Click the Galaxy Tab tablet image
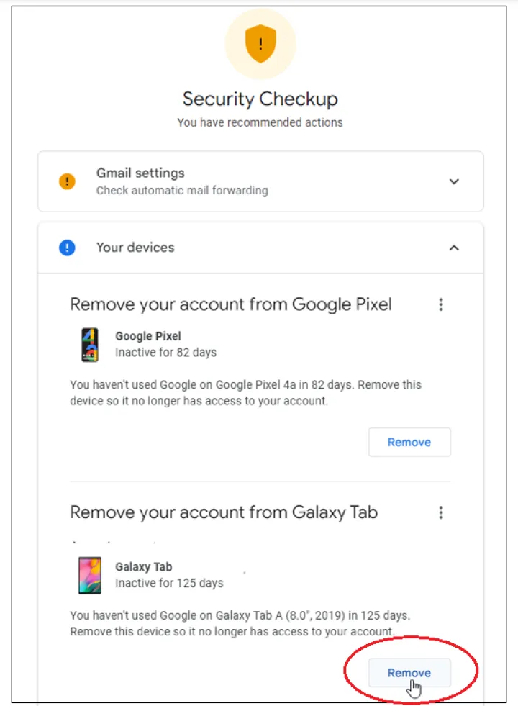 [x=89, y=575]
